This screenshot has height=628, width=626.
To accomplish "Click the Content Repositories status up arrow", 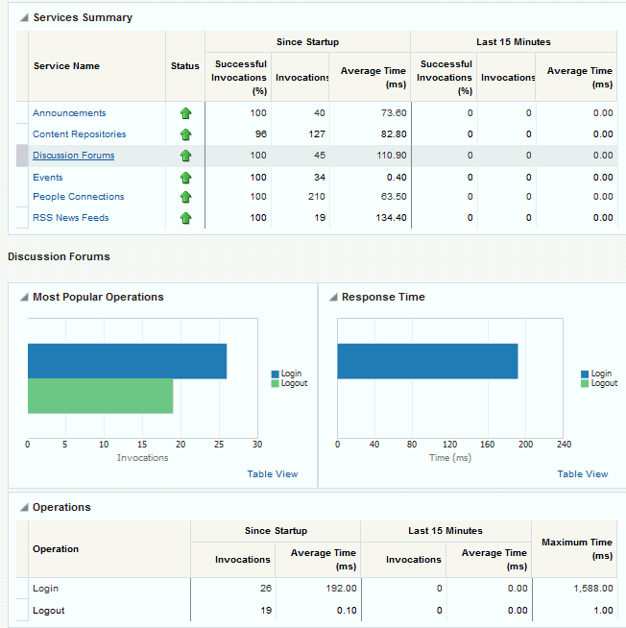I will 185,134.
